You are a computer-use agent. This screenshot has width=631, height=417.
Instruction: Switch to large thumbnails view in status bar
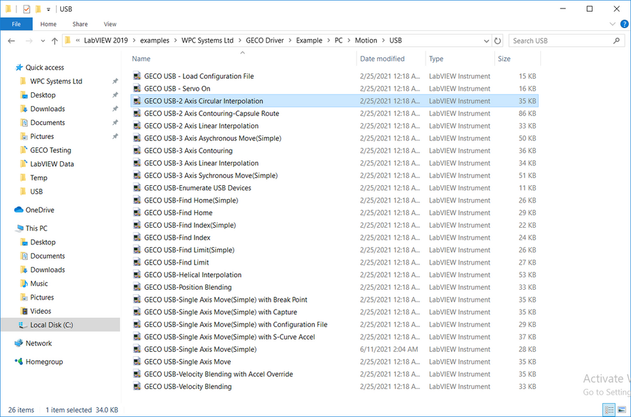click(620, 409)
